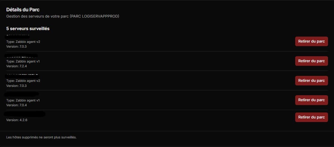
Task: Click the first server's Zabbix agent v2 type
Action: 23,42
